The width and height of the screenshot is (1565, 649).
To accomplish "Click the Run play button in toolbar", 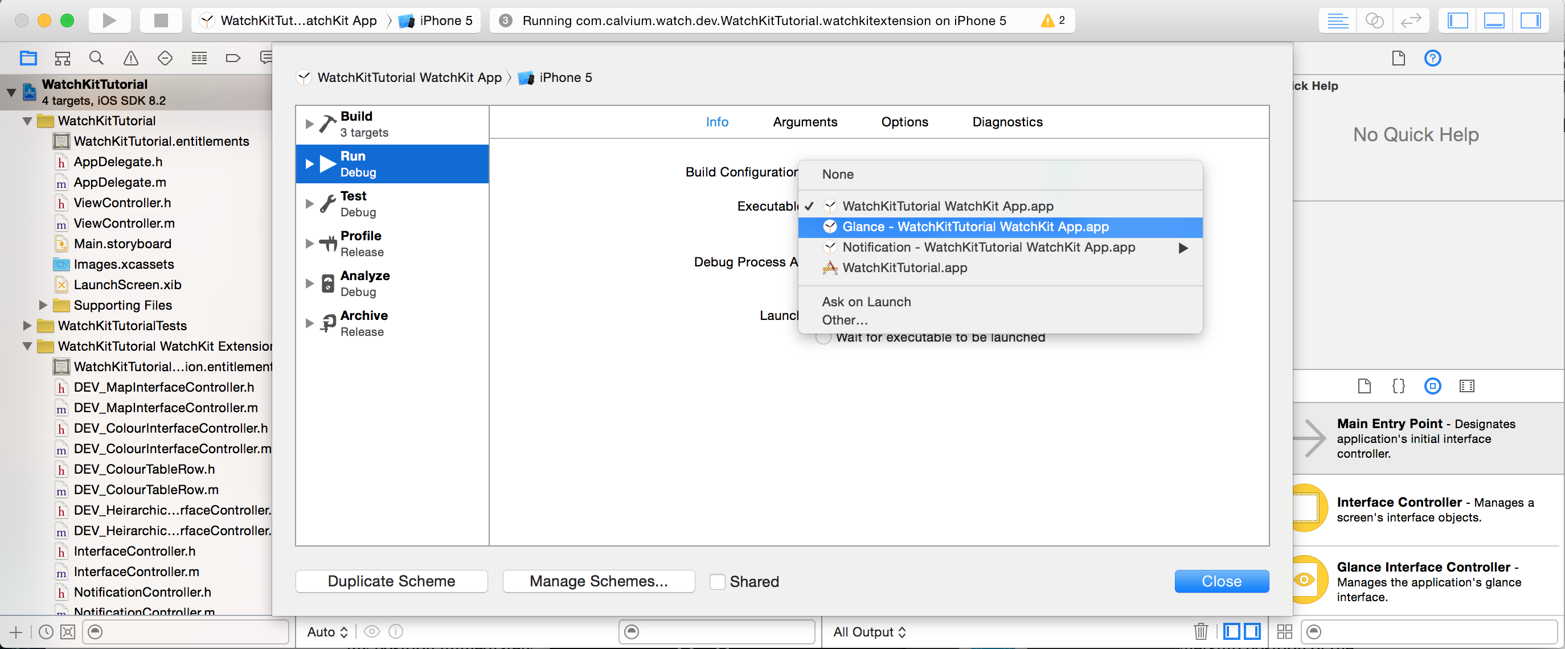I will tap(109, 20).
